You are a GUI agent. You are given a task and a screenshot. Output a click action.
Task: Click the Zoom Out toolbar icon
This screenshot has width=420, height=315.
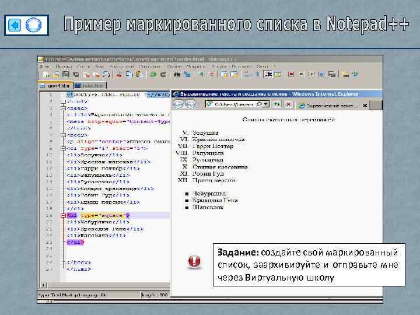211,74
